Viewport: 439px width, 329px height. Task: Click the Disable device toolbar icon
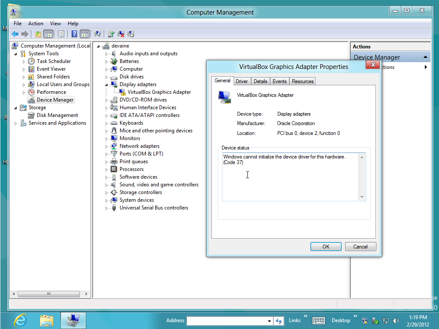[x=131, y=34]
